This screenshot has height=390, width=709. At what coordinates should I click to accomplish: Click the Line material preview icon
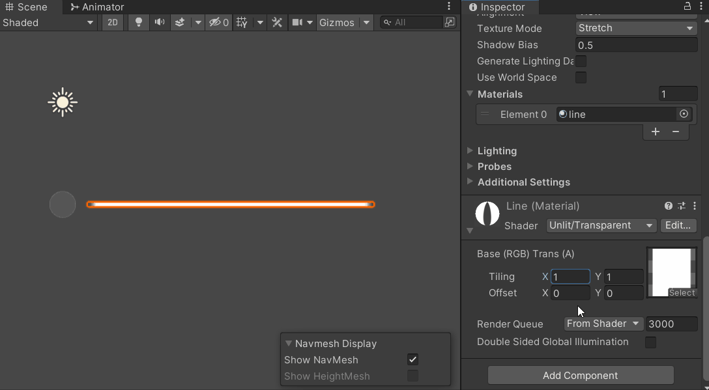(x=487, y=214)
